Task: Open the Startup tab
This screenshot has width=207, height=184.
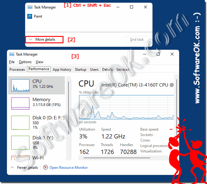Action: (x=80, y=70)
